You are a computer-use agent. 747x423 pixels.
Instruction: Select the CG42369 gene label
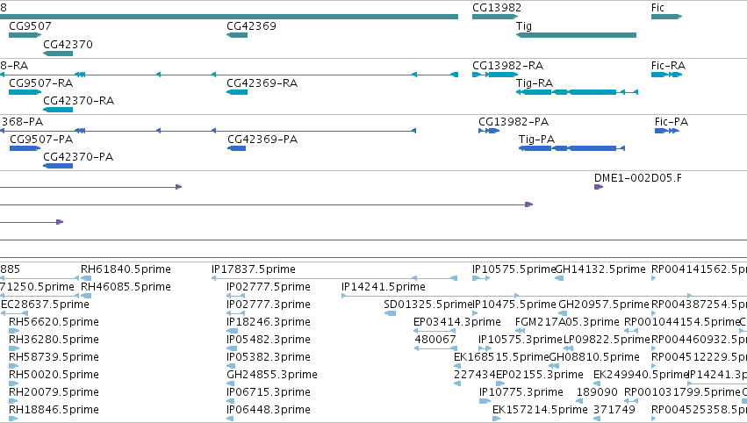point(251,25)
